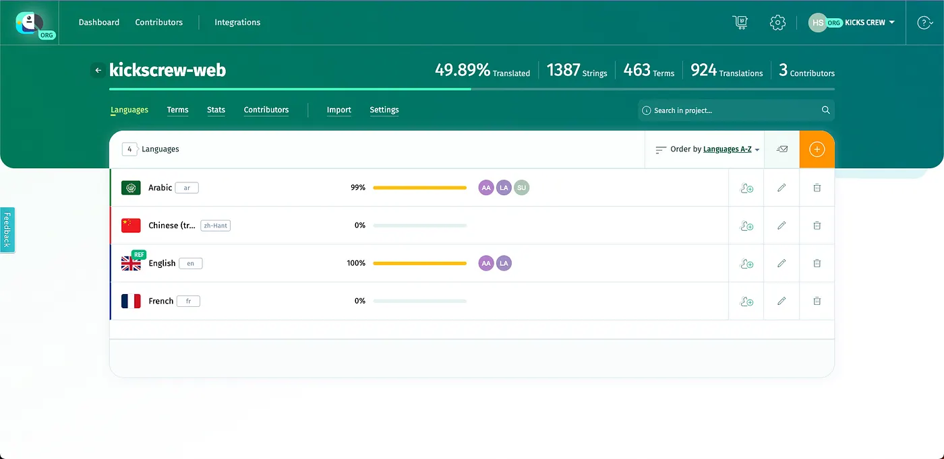Switch to the Terms tab
The width and height of the screenshot is (944, 459).
point(178,110)
